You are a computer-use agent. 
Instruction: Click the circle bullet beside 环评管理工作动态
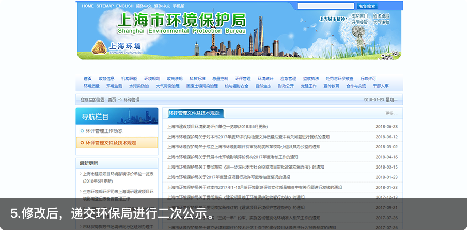coord(82,131)
